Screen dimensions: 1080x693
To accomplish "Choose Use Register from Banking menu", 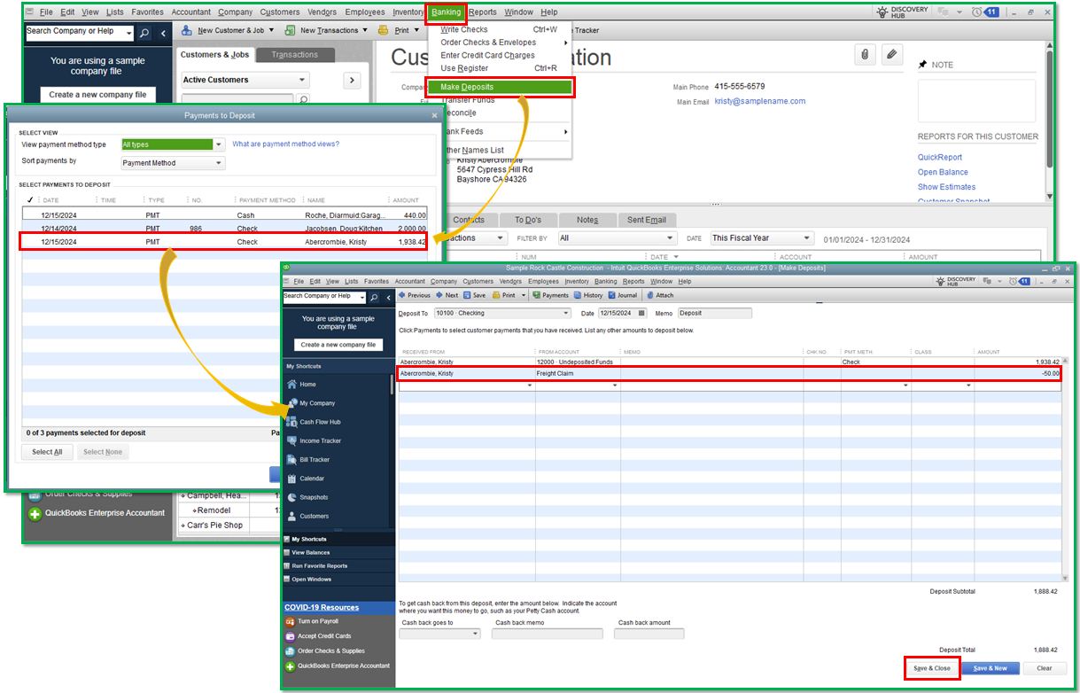I will [464, 68].
